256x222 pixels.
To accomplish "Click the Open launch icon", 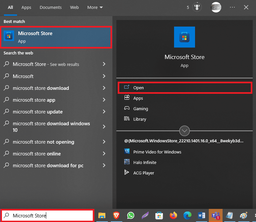I will tap(127, 87).
